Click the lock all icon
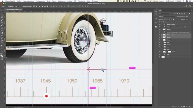The width and height of the screenshot is (193, 108). (x=174, y=19)
